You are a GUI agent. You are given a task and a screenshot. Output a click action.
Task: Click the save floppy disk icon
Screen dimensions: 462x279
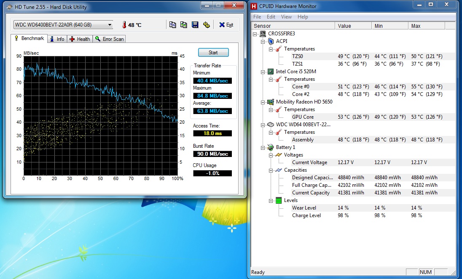(x=195, y=25)
